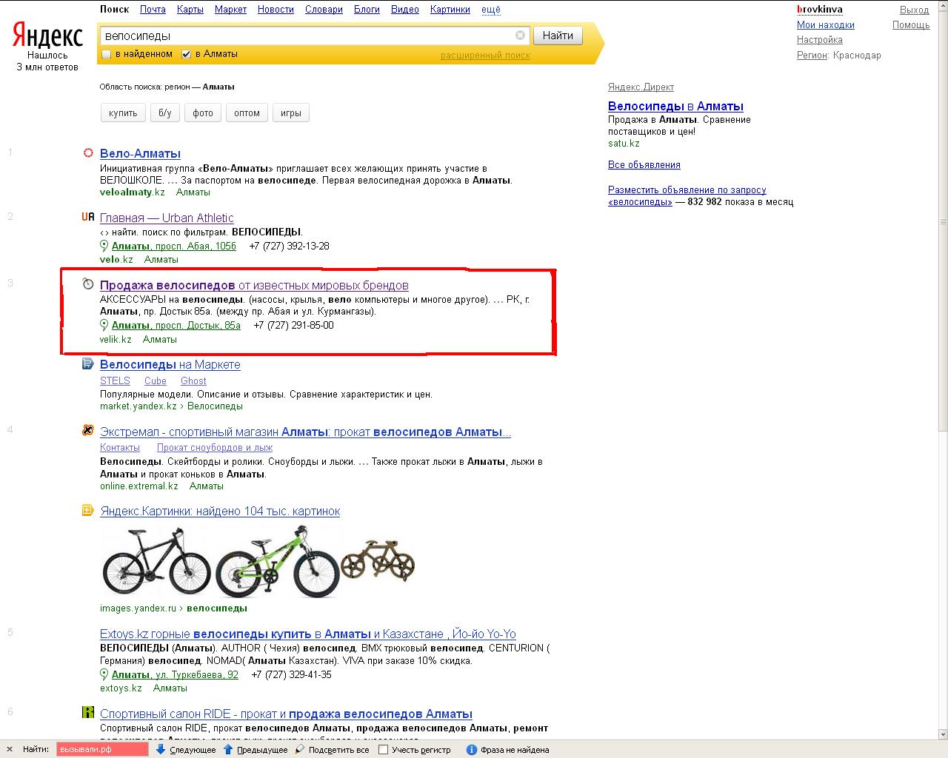Open 'Мои находки' link
The width and height of the screenshot is (948, 758).
pos(826,24)
